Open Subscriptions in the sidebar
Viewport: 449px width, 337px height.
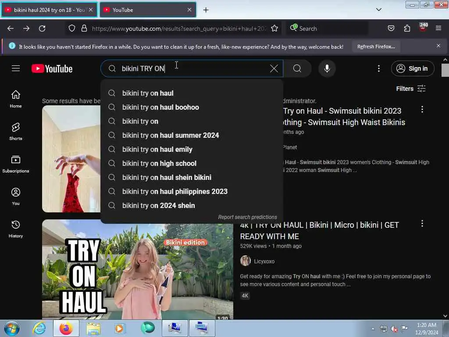coord(16,164)
